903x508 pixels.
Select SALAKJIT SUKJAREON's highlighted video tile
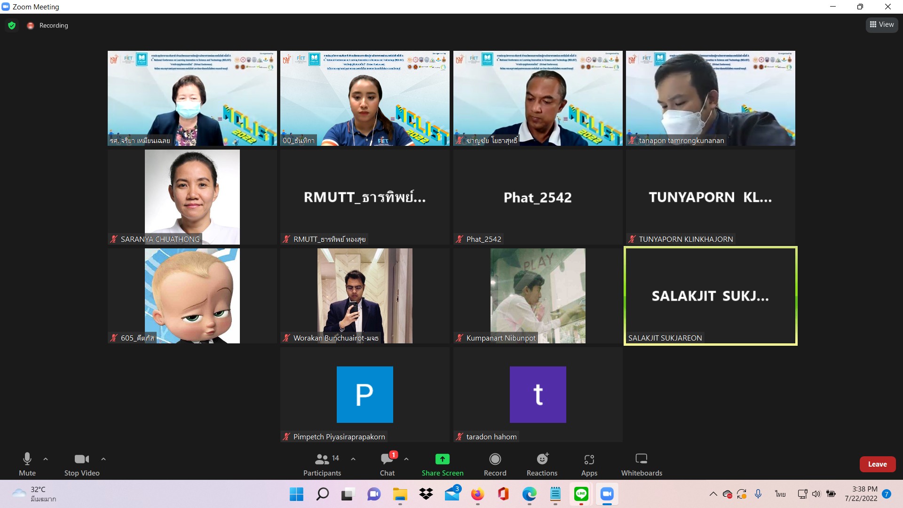710,296
